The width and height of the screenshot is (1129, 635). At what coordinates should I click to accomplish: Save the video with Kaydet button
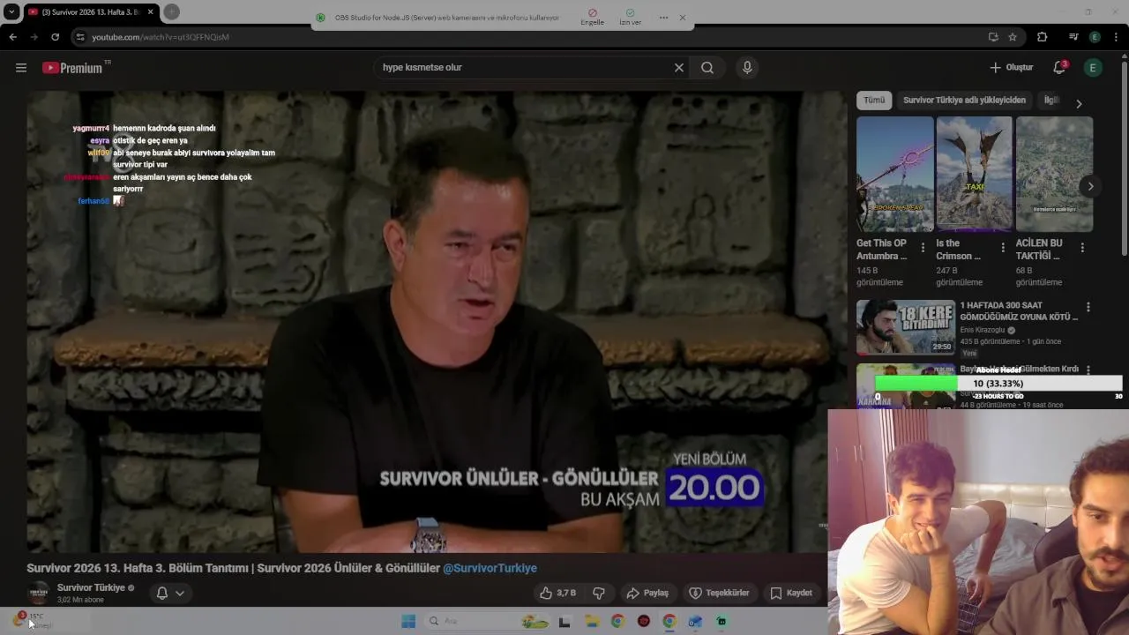791,593
